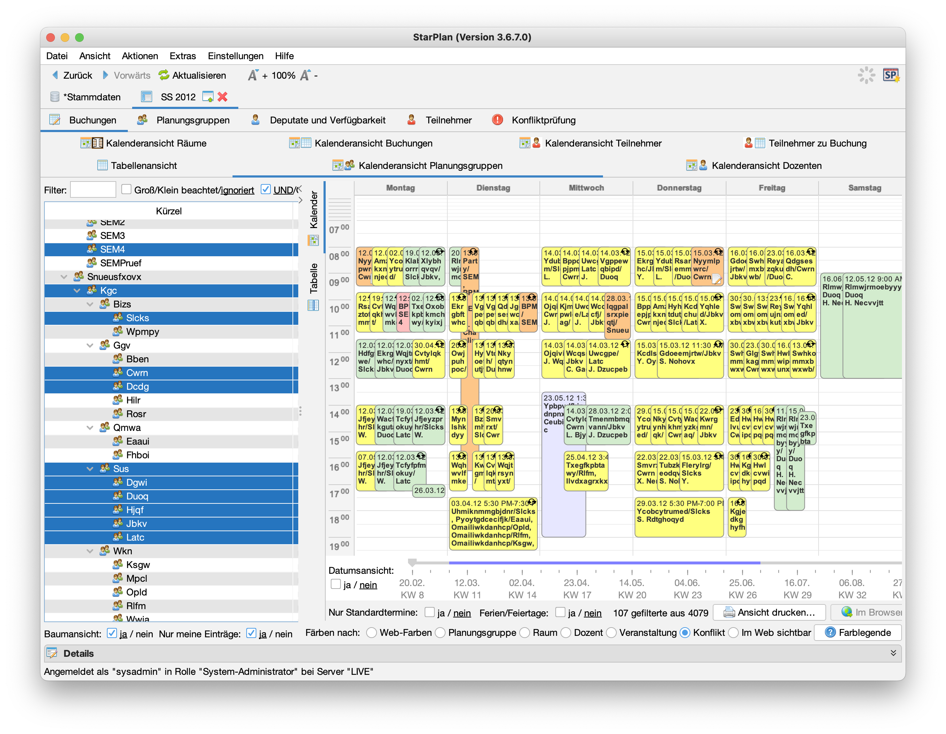Open the Extras menu

182,56
